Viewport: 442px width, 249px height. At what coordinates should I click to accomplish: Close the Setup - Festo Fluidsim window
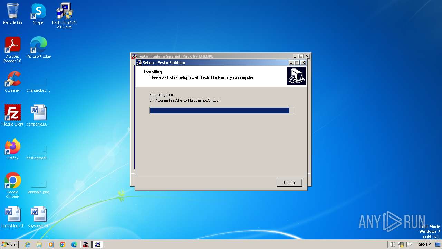click(x=303, y=63)
